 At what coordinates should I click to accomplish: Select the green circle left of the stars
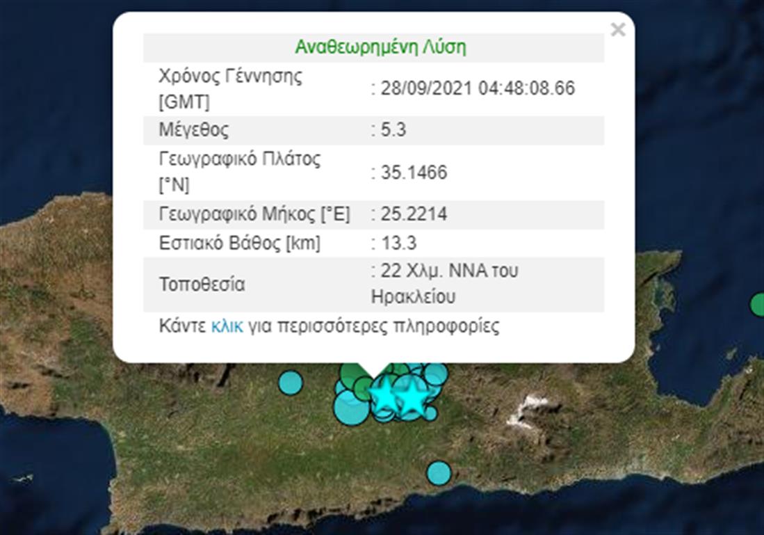click(x=363, y=389)
